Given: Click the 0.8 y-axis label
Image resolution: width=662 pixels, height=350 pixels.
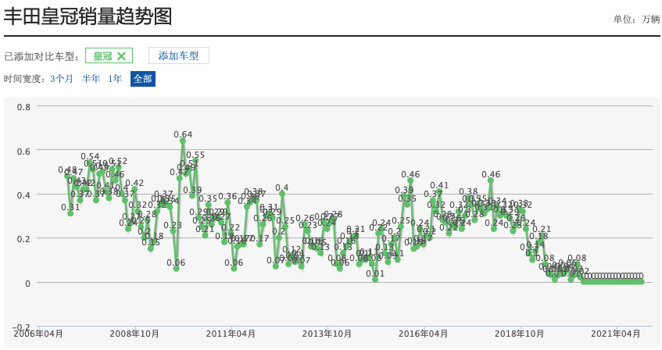Looking at the screenshot, I should click(23, 107).
